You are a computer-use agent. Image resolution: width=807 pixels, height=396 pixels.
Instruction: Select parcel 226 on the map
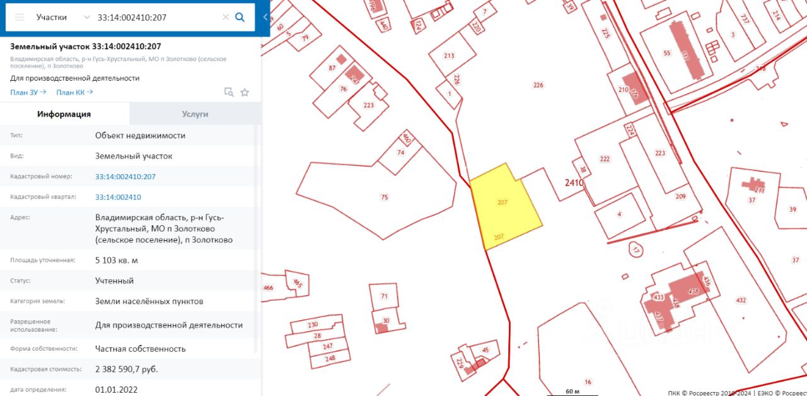coord(538,85)
